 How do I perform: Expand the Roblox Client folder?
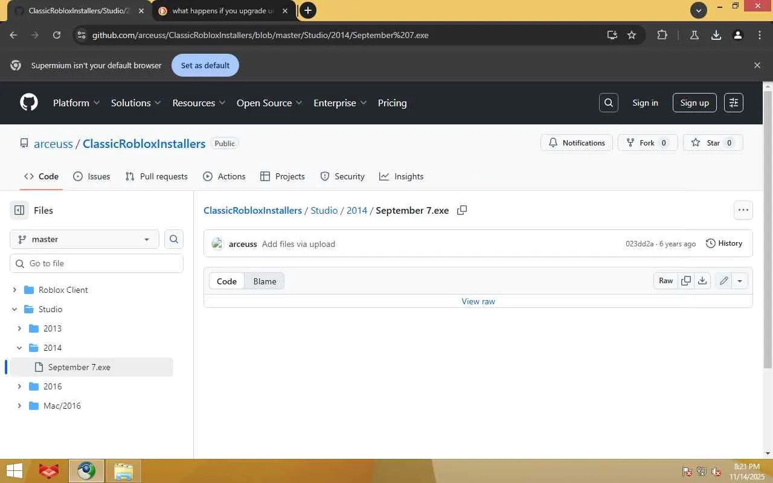(14, 290)
